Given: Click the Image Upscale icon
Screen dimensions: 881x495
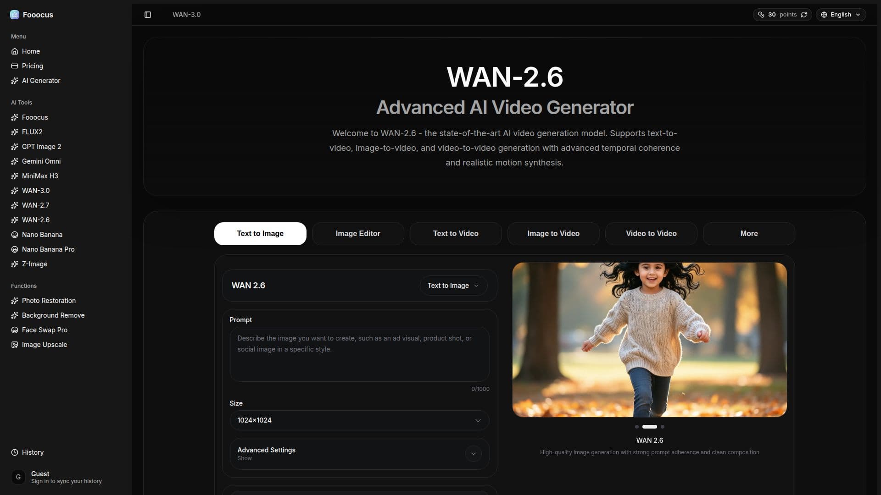Looking at the screenshot, I should tap(15, 345).
